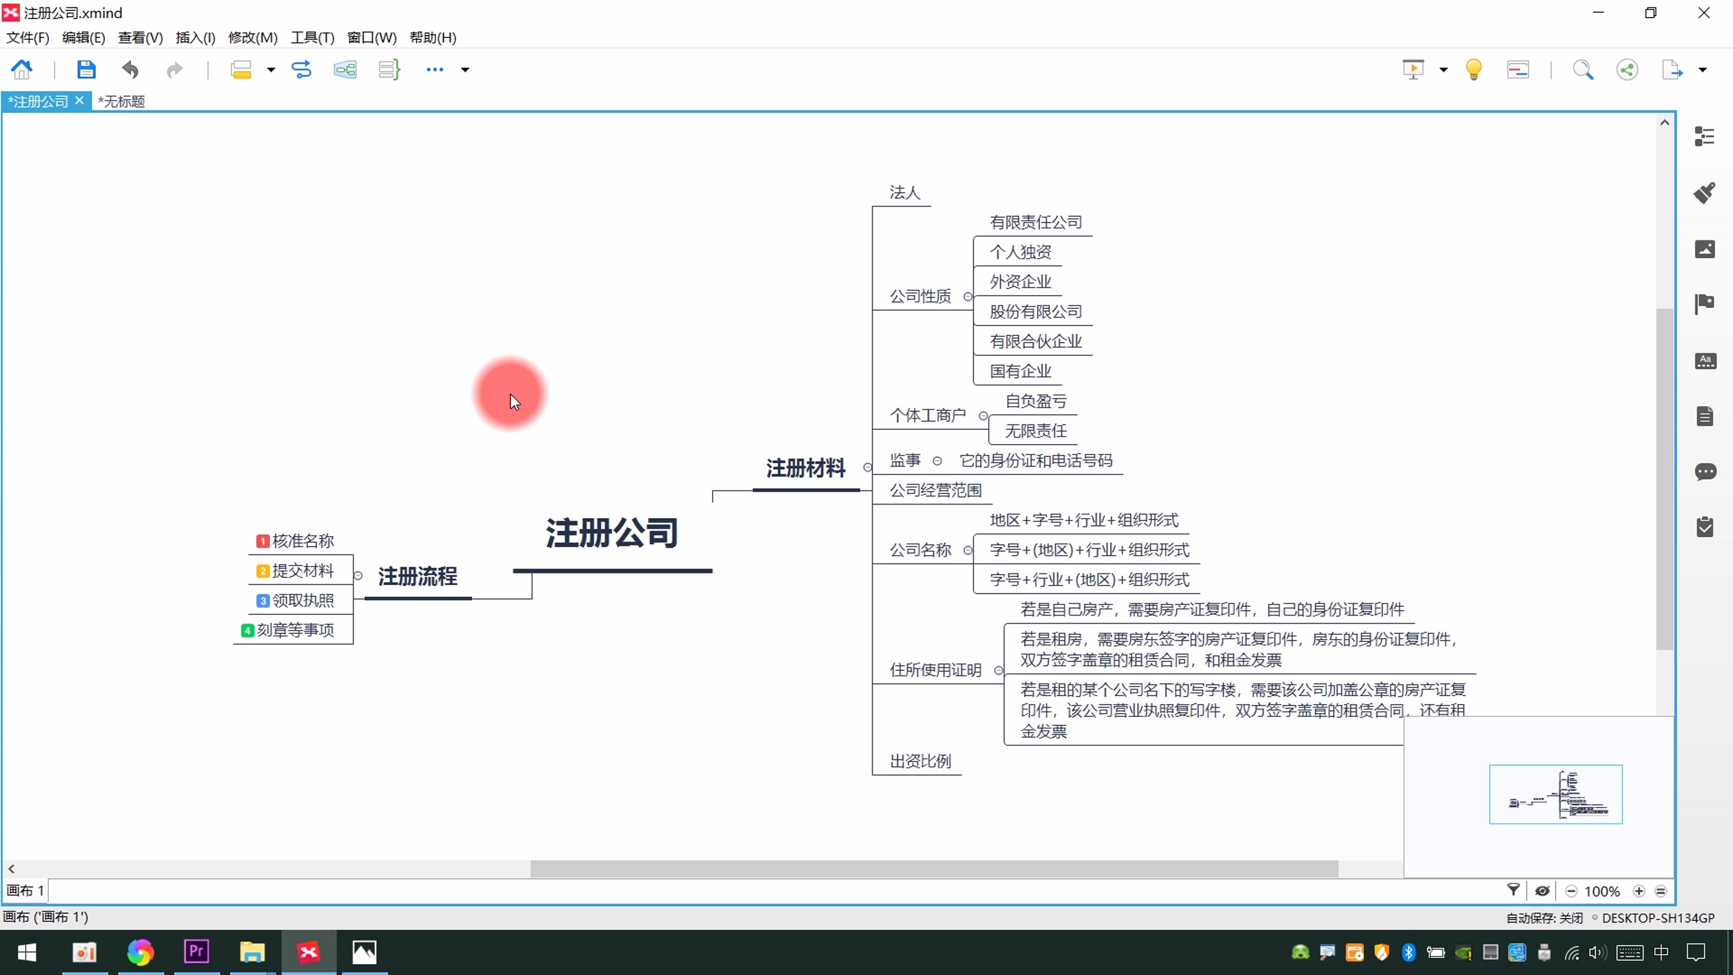
Task: Open the marker flag panel
Action: click(x=1705, y=303)
